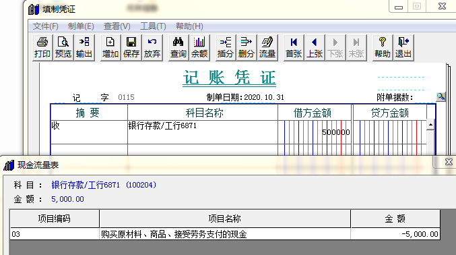Add a new voucher with 增加
This screenshot has width=456, height=255.
tap(110, 47)
